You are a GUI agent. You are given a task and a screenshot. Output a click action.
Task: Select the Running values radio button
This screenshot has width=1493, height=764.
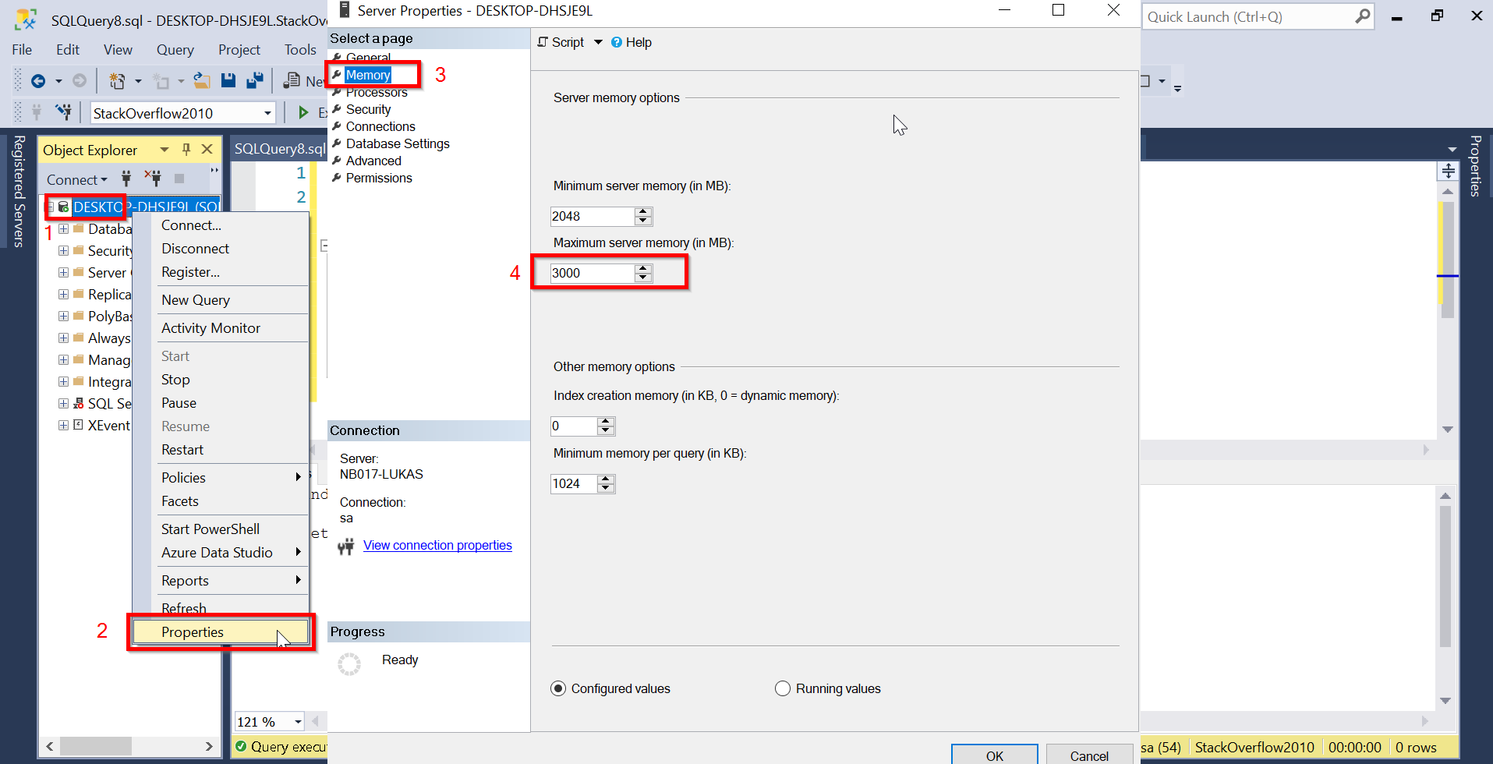click(x=783, y=688)
